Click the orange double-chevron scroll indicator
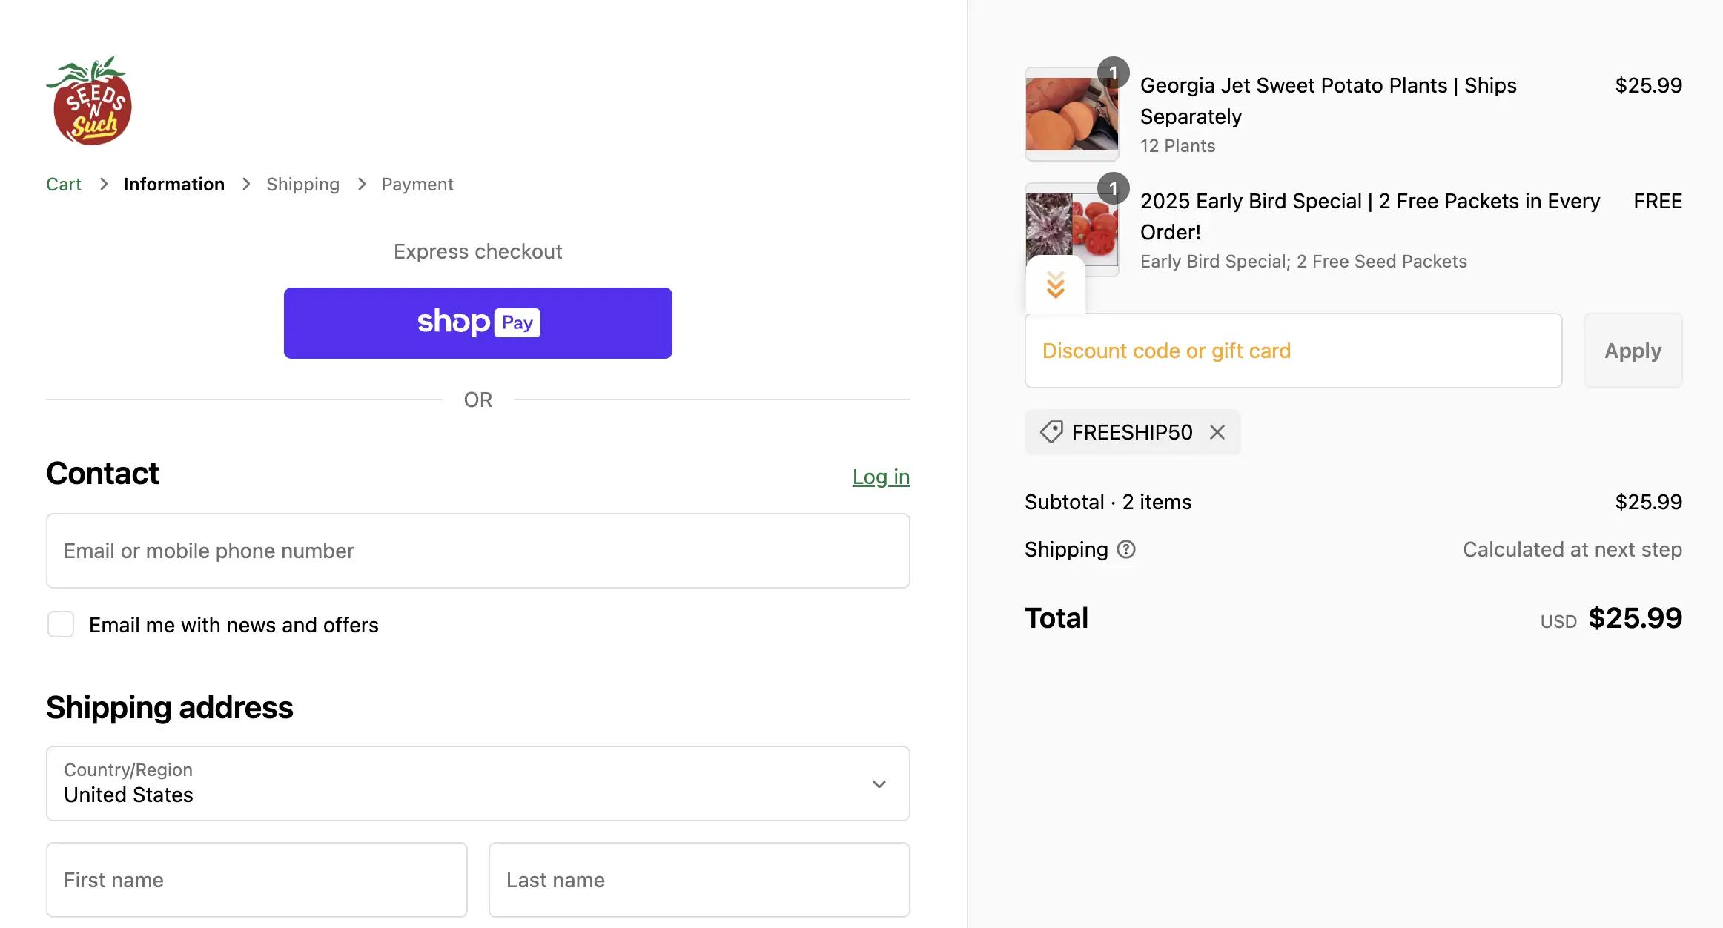 point(1055,285)
